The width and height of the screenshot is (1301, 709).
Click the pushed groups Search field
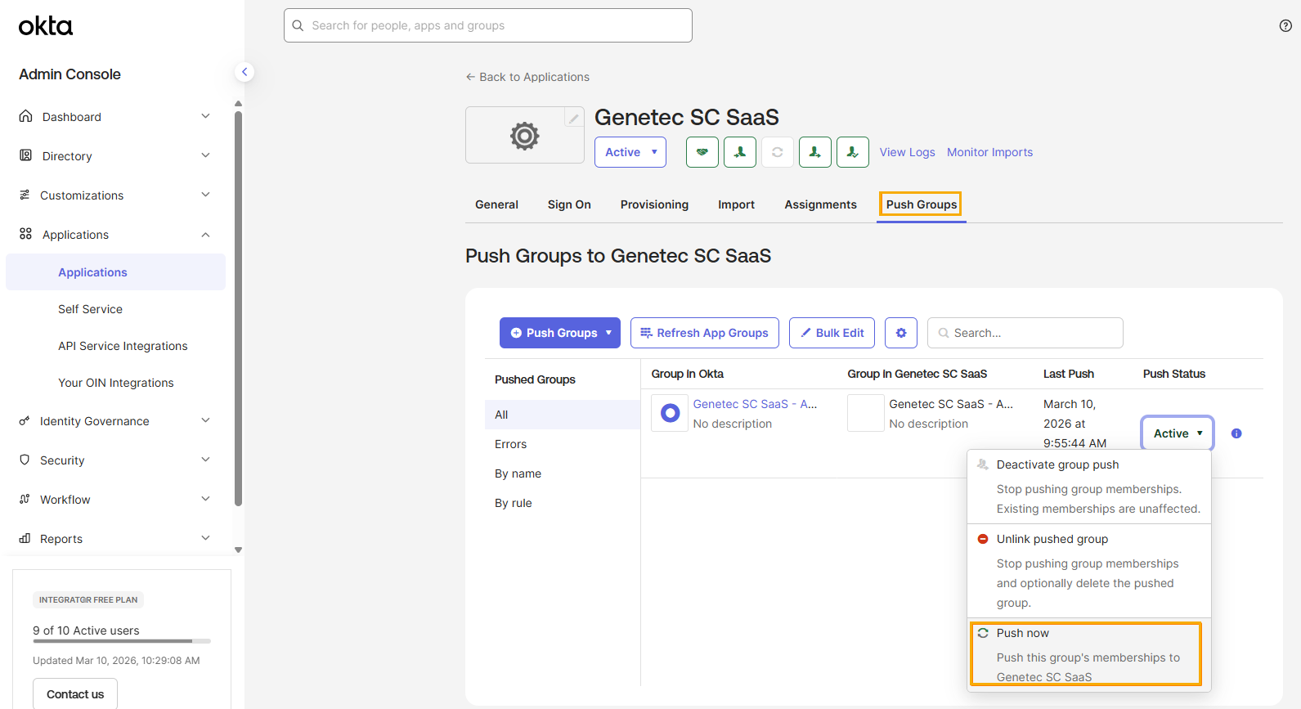1025,333
